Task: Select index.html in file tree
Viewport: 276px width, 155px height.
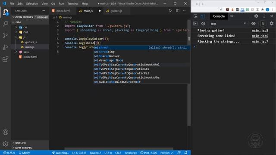Action: pyautogui.click(x=30, y=57)
